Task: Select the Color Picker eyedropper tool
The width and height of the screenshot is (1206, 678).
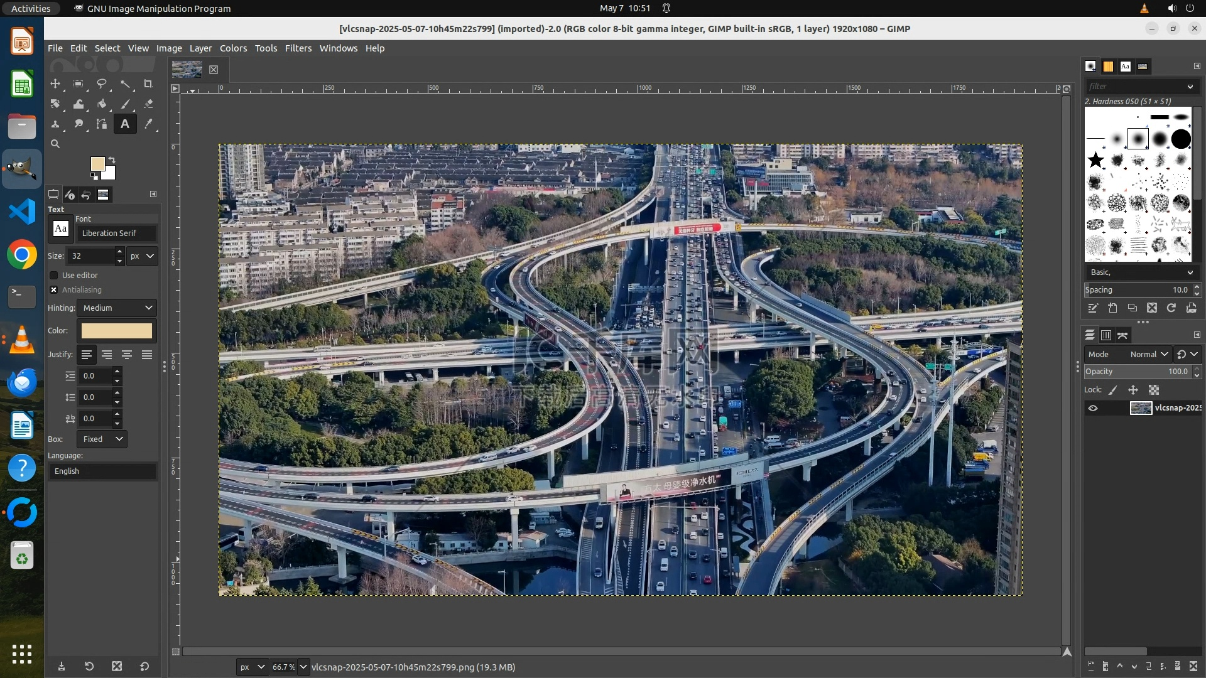Action: pos(148,124)
